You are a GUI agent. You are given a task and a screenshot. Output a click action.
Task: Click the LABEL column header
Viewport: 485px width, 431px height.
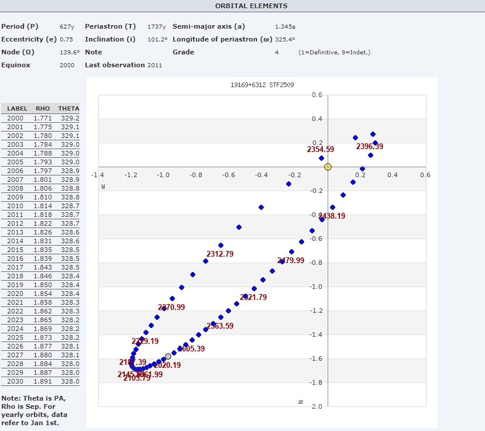pyautogui.click(x=17, y=109)
